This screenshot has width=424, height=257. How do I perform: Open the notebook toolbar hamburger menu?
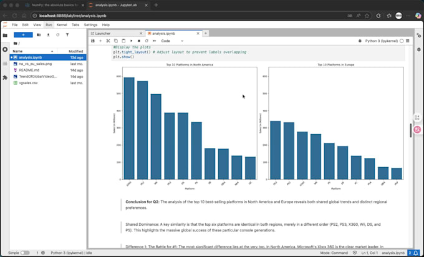click(408, 41)
